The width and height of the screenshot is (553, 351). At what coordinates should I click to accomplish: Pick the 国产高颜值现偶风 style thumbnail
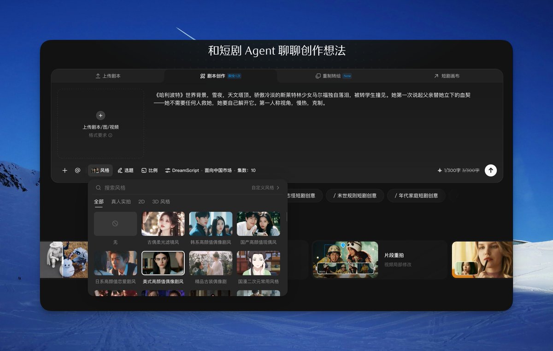tap(259, 224)
